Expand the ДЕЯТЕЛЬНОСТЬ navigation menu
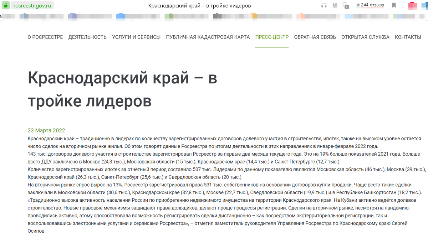 pyautogui.click(x=88, y=37)
